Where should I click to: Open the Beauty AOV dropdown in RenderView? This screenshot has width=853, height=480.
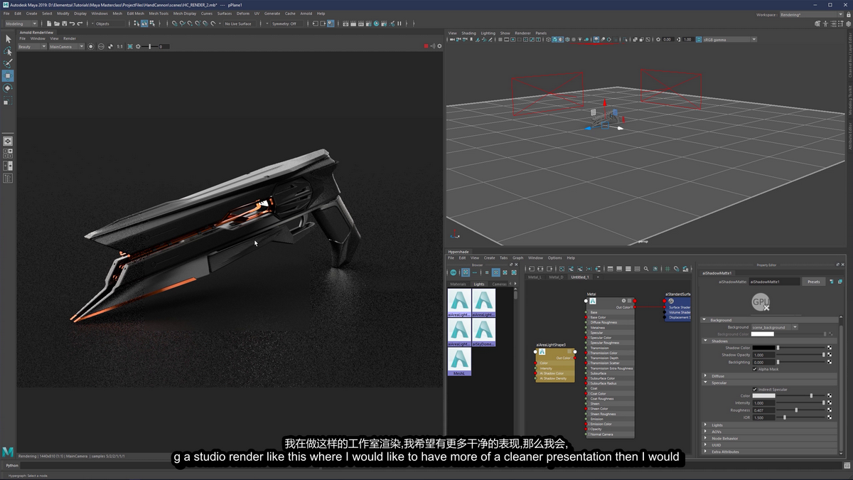pyautogui.click(x=32, y=46)
